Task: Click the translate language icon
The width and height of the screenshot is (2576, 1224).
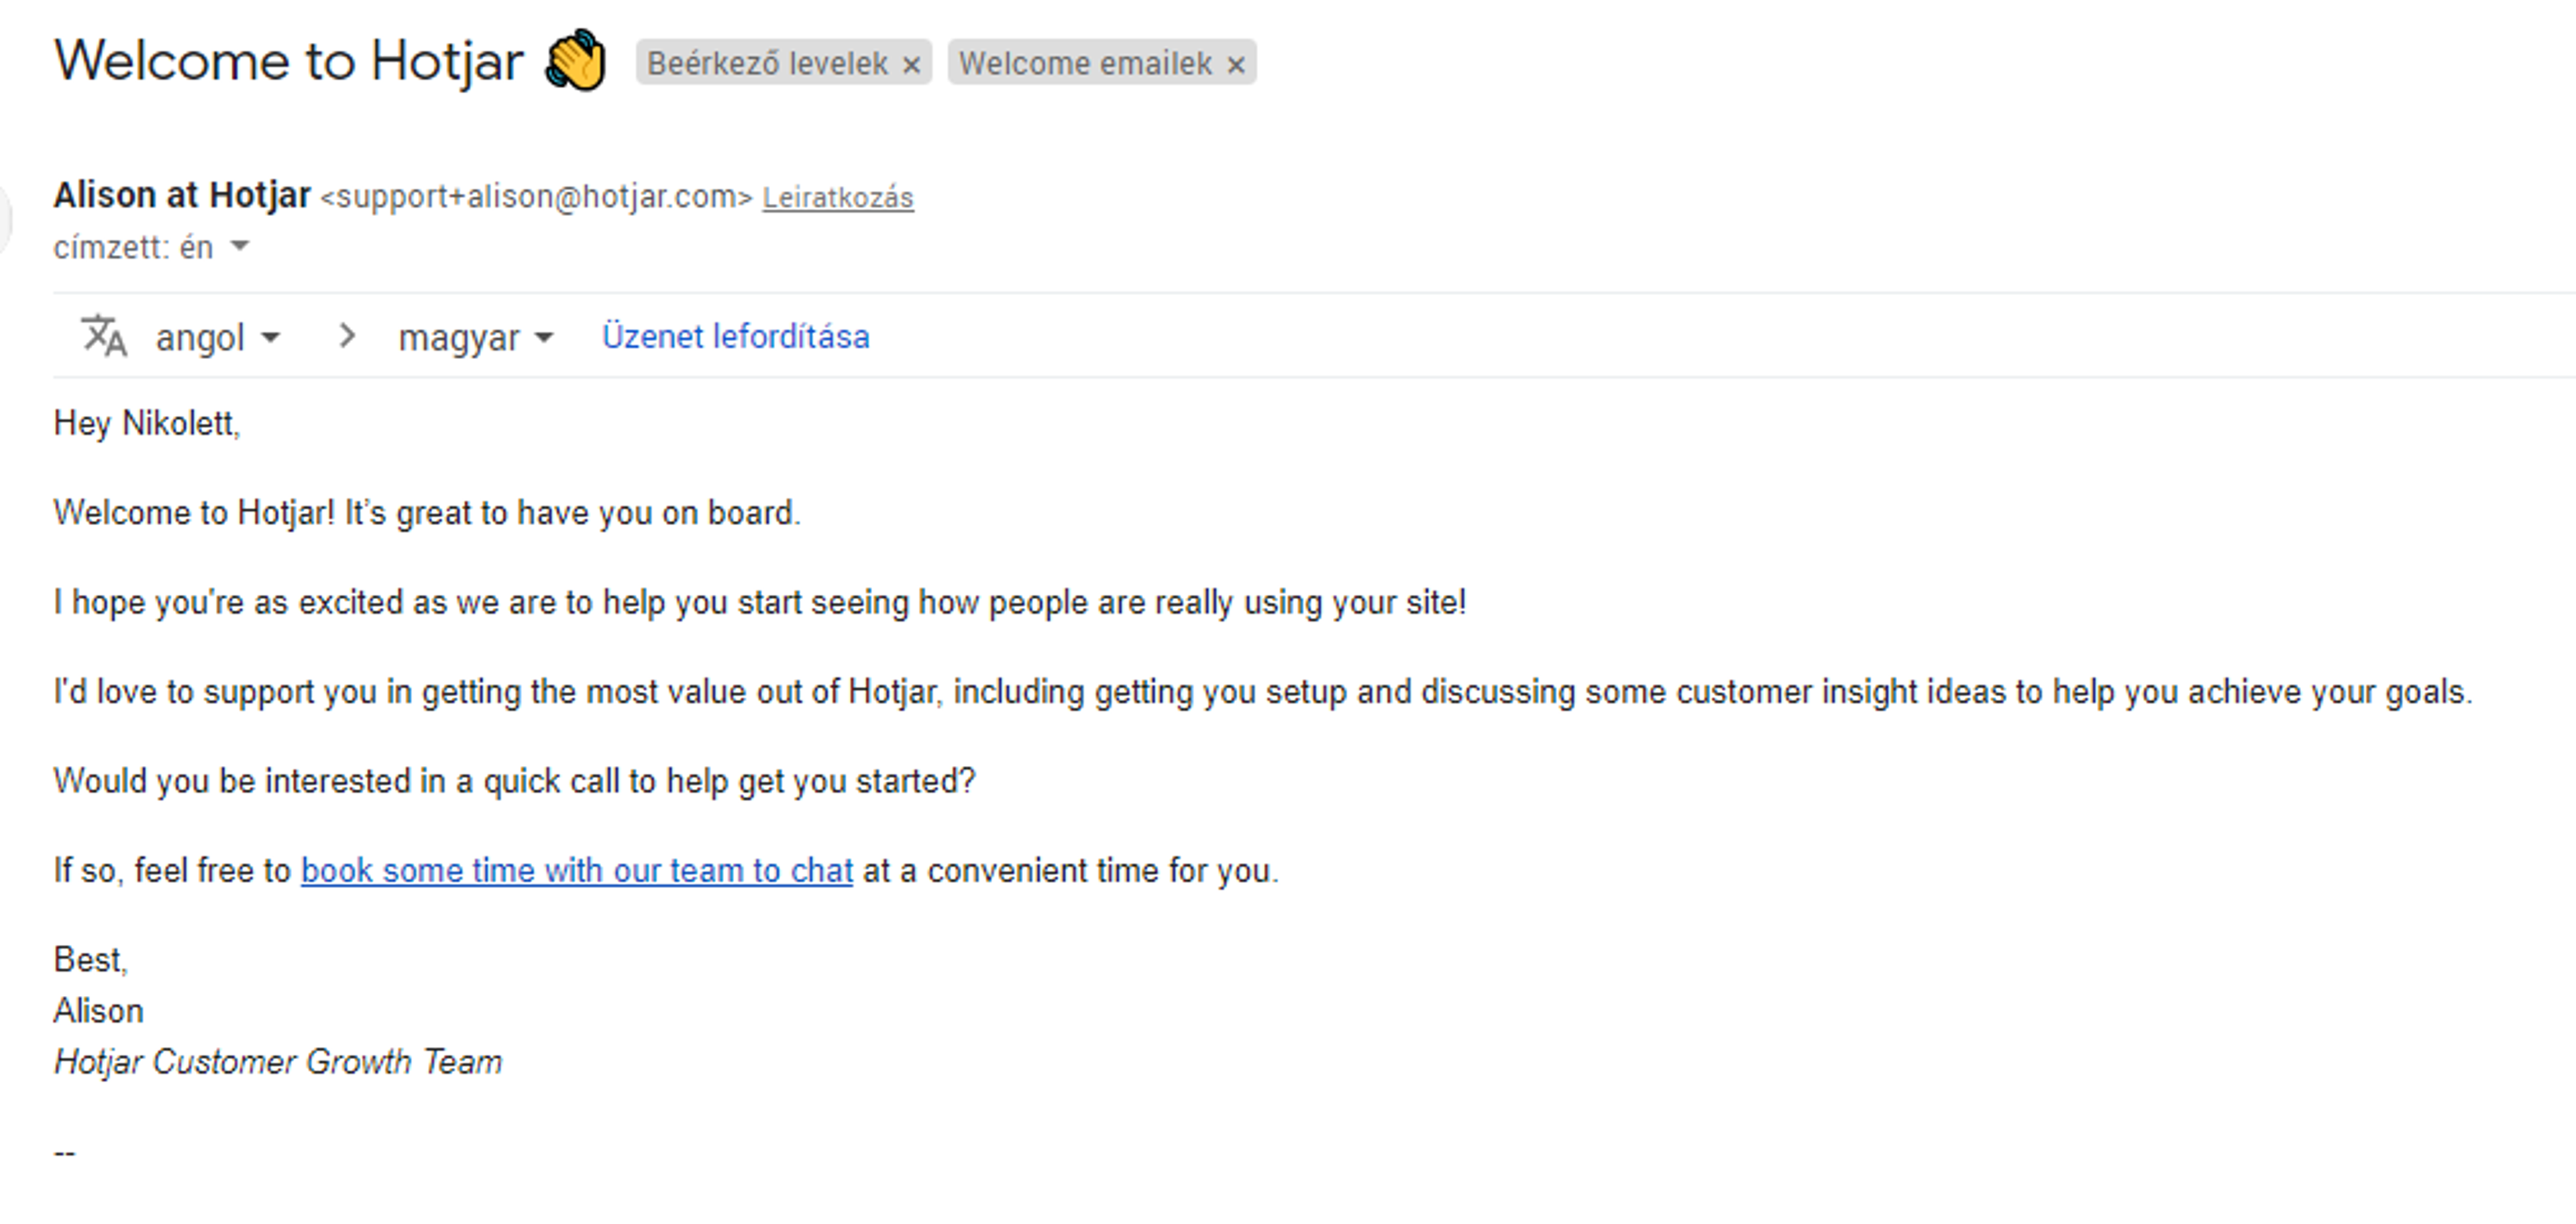Action: point(104,337)
